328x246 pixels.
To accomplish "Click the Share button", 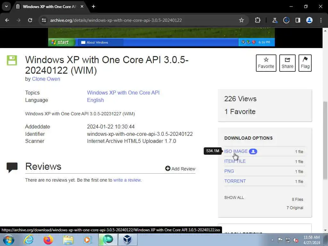I will [x=287, y=63].
